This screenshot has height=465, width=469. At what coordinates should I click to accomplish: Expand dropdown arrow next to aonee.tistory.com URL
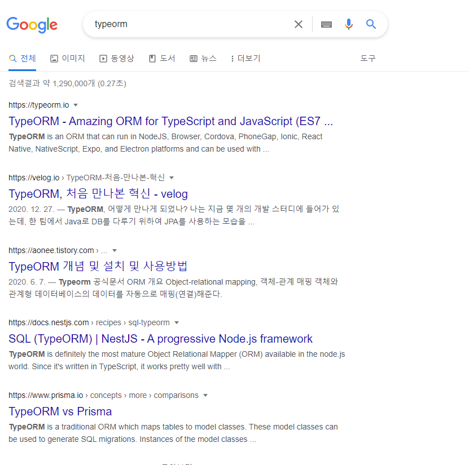coord(115,251)
